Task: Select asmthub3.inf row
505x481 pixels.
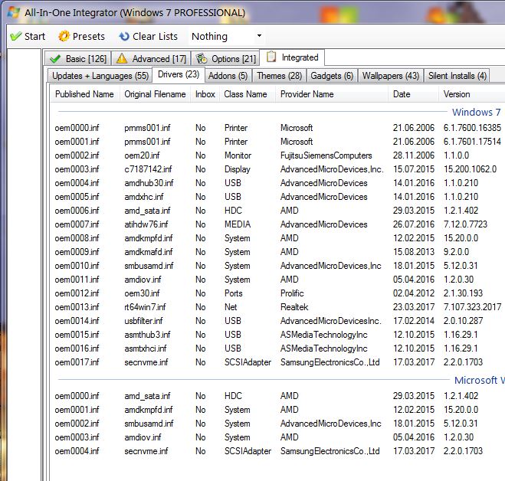Action: [277, 335]
